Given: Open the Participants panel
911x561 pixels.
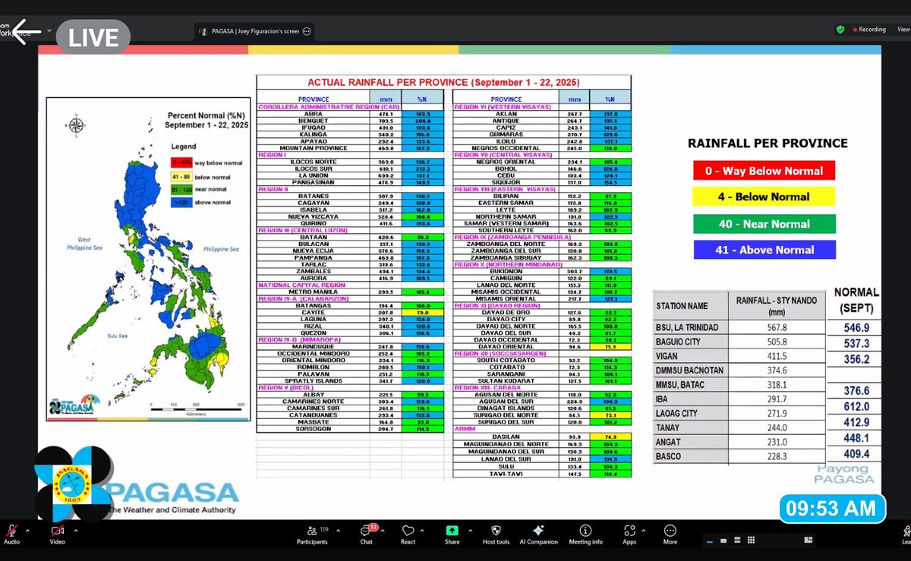Looking at the screenshot, I should (x=311, y=534).
